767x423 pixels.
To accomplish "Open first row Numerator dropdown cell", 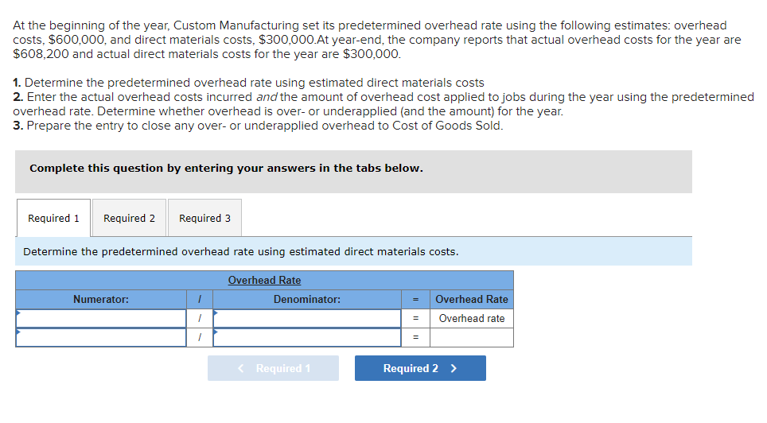I will [101, 318].
